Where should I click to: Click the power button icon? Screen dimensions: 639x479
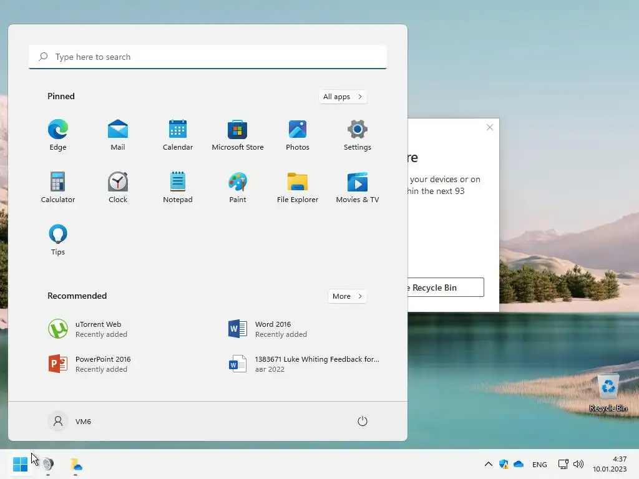pyautogui.click(x=363, y=421)
